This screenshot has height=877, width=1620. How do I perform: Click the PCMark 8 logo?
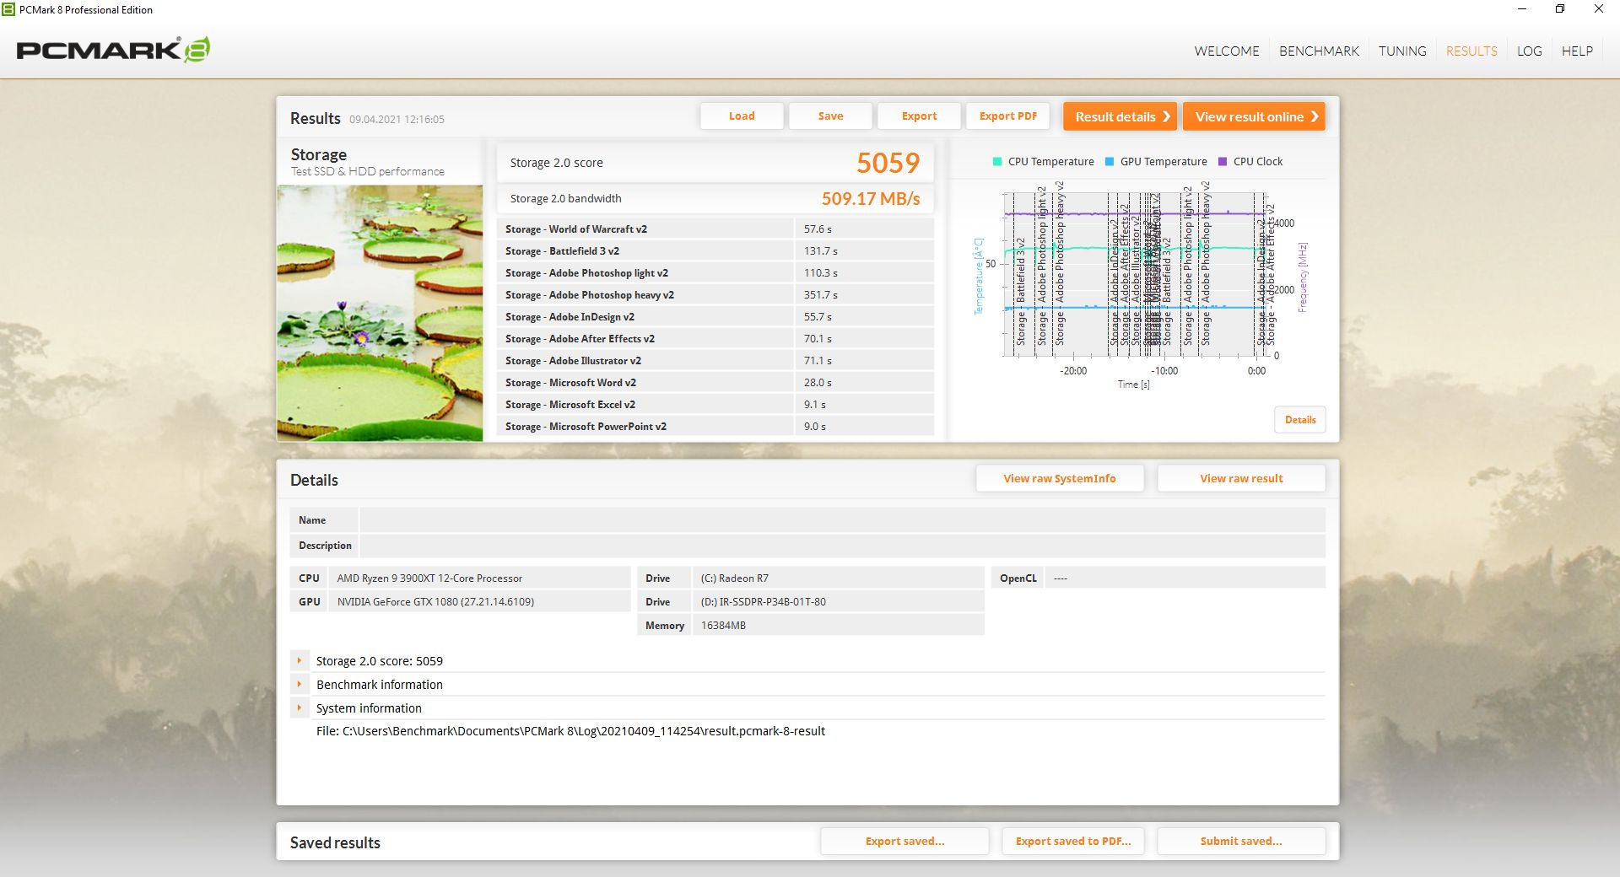pyautogui.click(x=113, y=50)
